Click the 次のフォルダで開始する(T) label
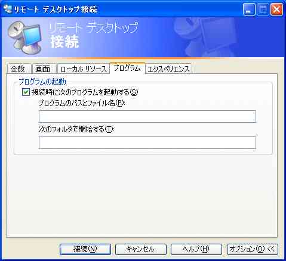 [76, 129]
